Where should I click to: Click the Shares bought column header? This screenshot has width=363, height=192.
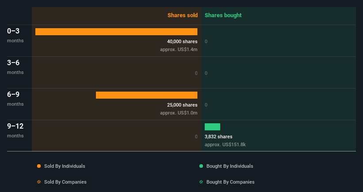[x=223, y=15]
